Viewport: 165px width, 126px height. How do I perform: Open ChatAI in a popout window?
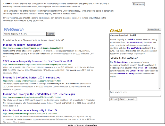pos(154,29)
